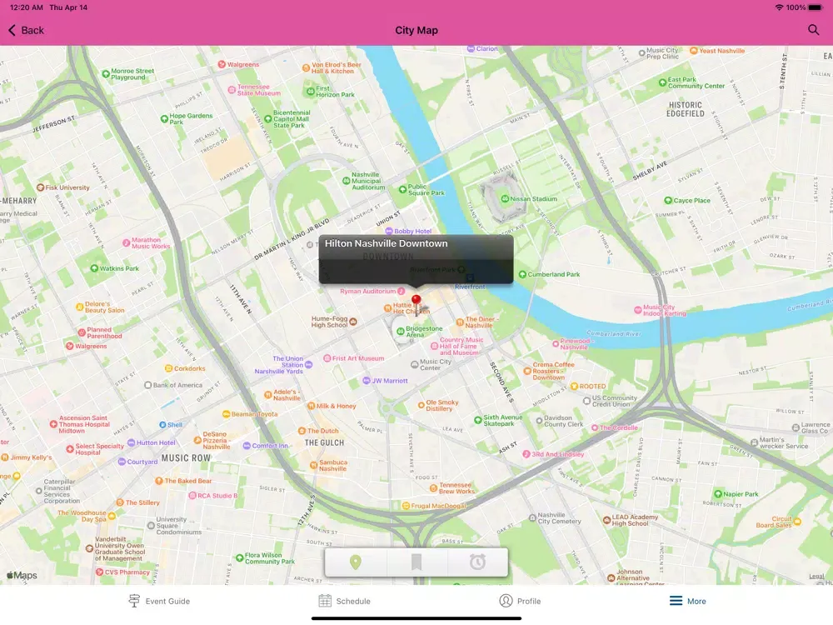Tap the The Cordelle marker
The image size is (833, 625).
595,427
